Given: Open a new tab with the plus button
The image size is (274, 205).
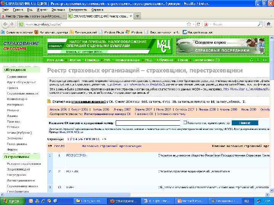Looking at the screenshot, I should 137,16.
